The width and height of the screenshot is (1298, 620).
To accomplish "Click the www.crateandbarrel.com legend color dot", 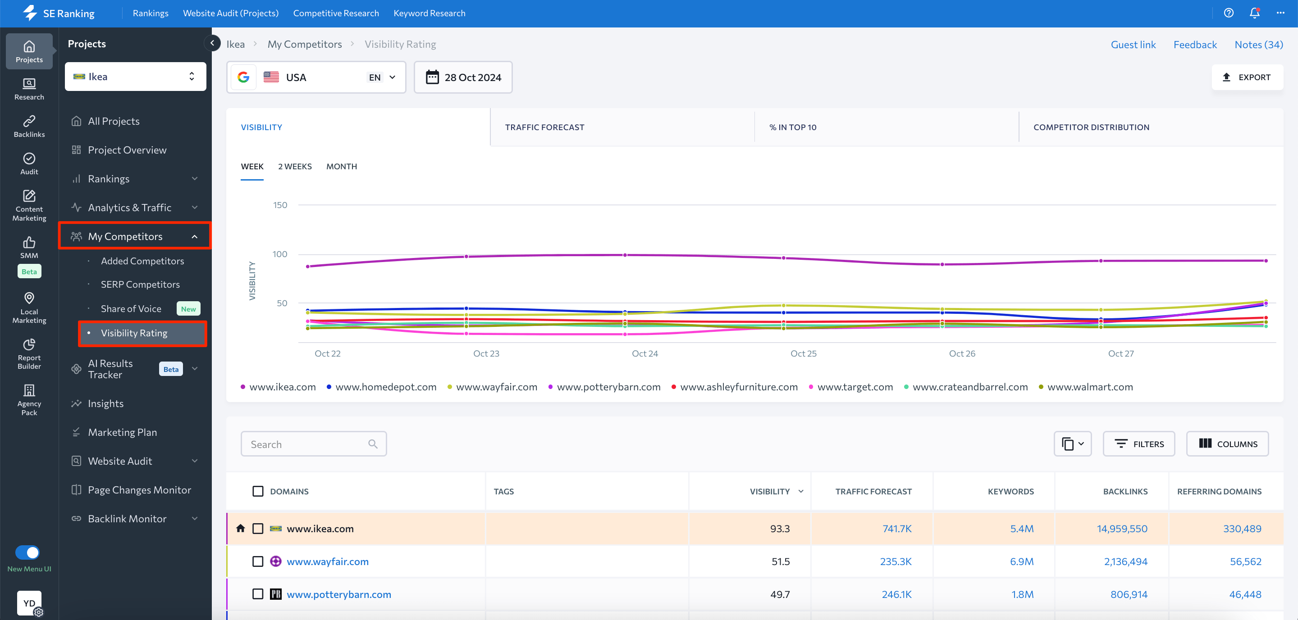I will point(906,386).
